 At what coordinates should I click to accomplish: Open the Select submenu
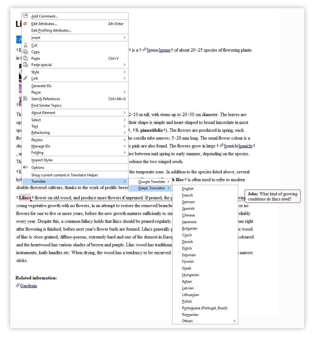click(x=75, y=120)
